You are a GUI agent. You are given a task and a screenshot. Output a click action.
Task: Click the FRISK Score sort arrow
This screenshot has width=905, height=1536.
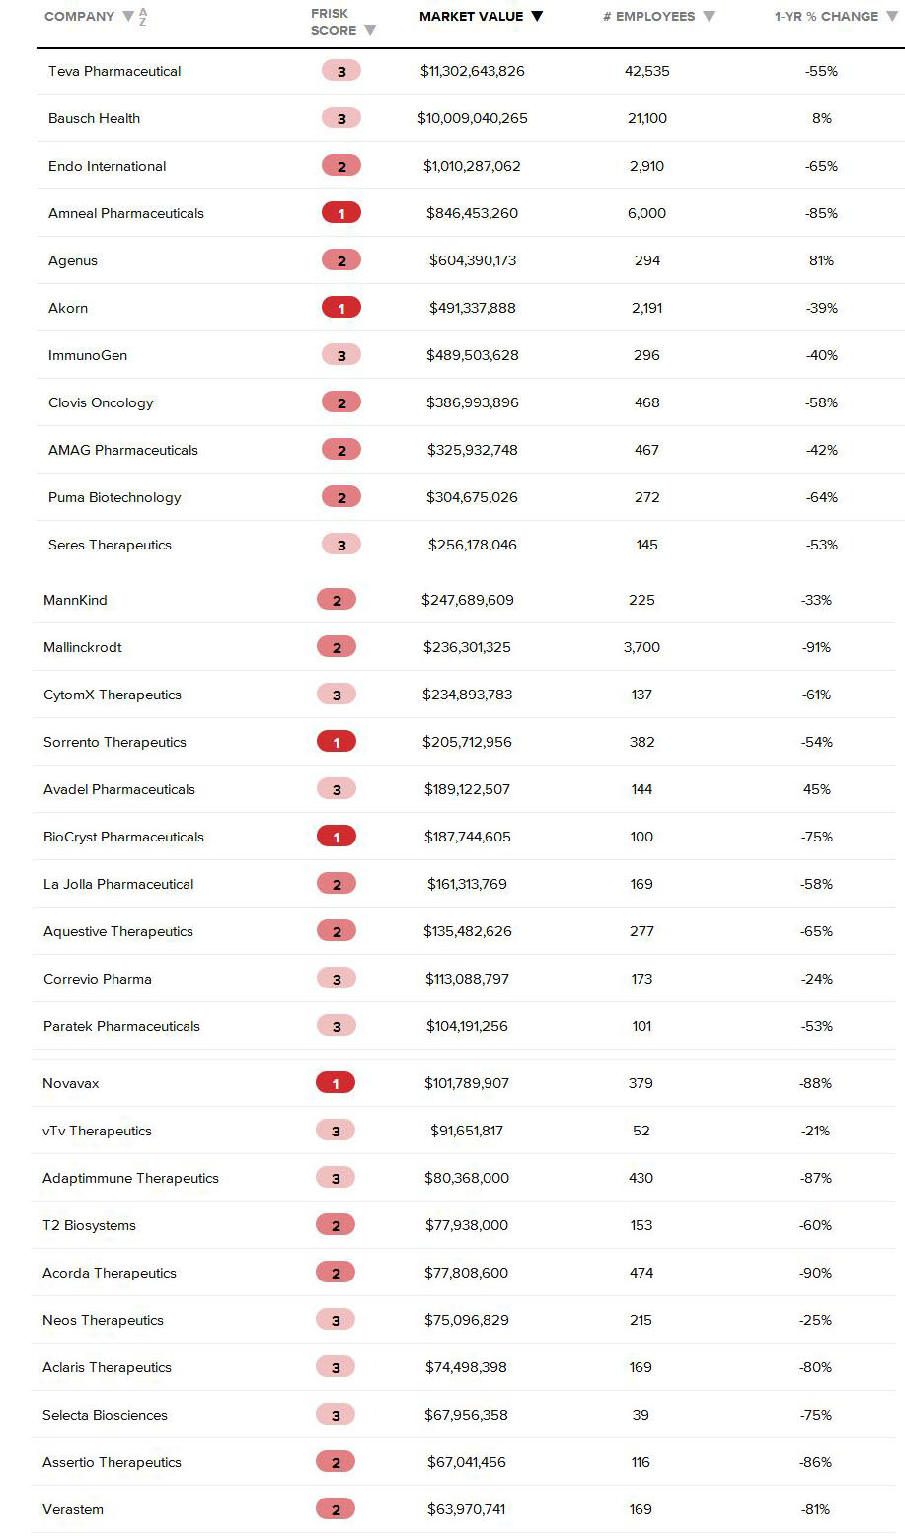click(x=370, y=31)
